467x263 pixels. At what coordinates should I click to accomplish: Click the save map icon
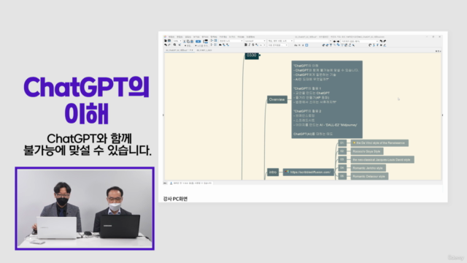click(169, 41)
